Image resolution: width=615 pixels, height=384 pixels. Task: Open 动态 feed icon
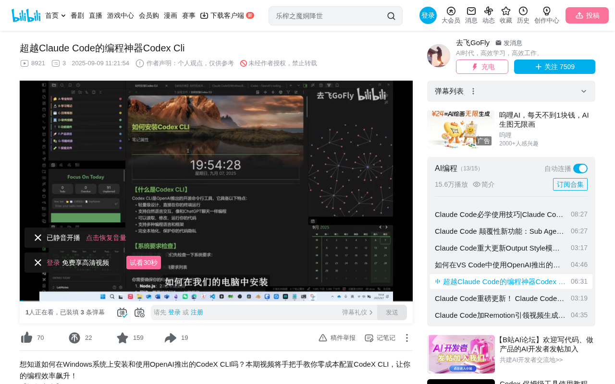point(489,15)
